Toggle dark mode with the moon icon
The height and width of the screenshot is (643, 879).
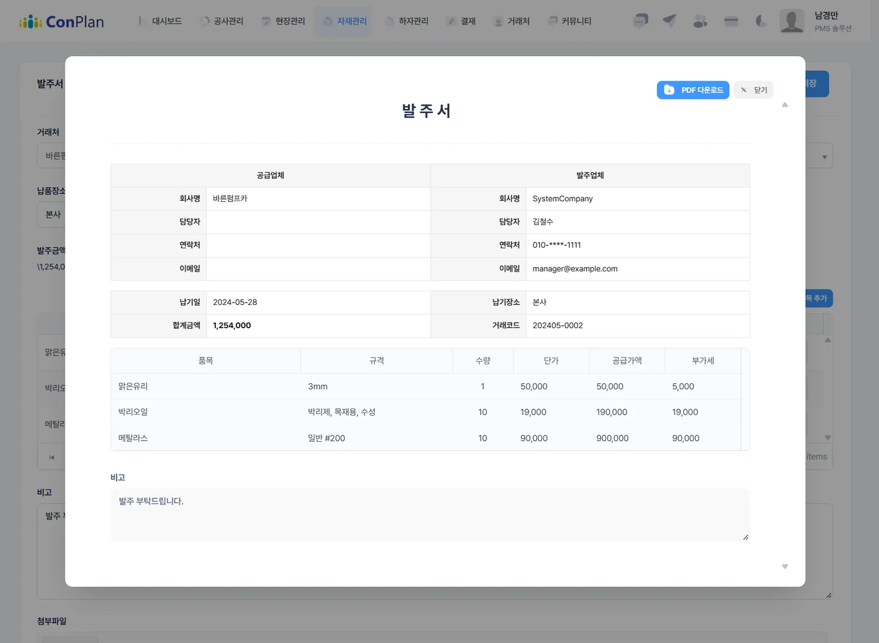761,21
